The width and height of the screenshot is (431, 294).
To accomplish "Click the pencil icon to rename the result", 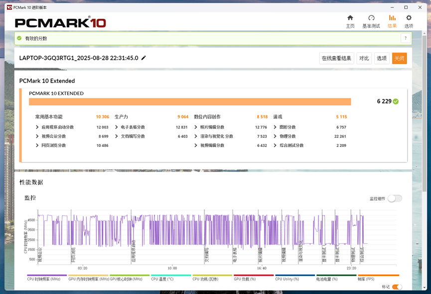I will (144, 58).
